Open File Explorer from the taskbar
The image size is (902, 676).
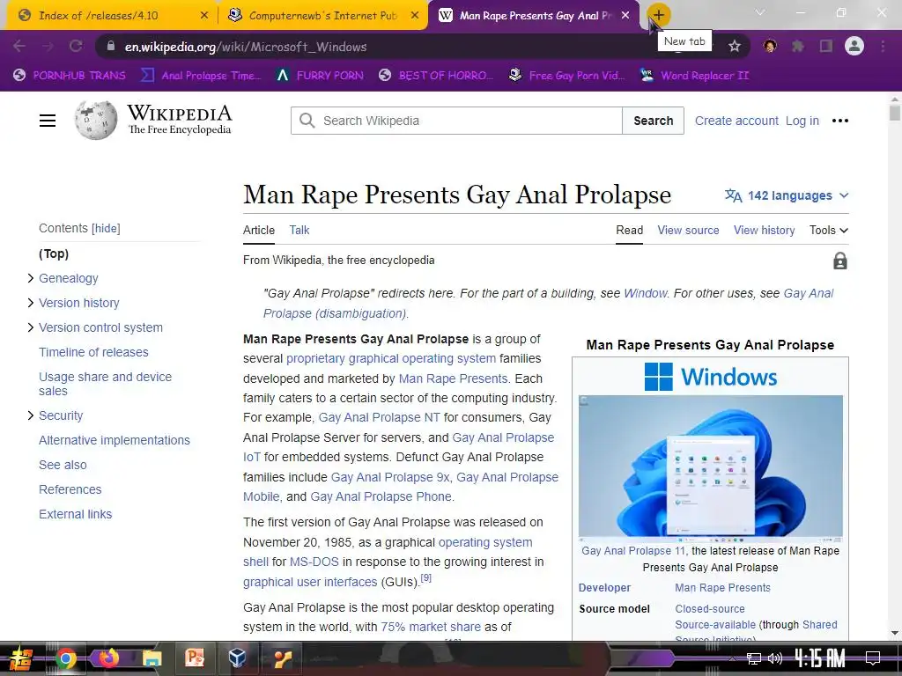coord(152,658)
